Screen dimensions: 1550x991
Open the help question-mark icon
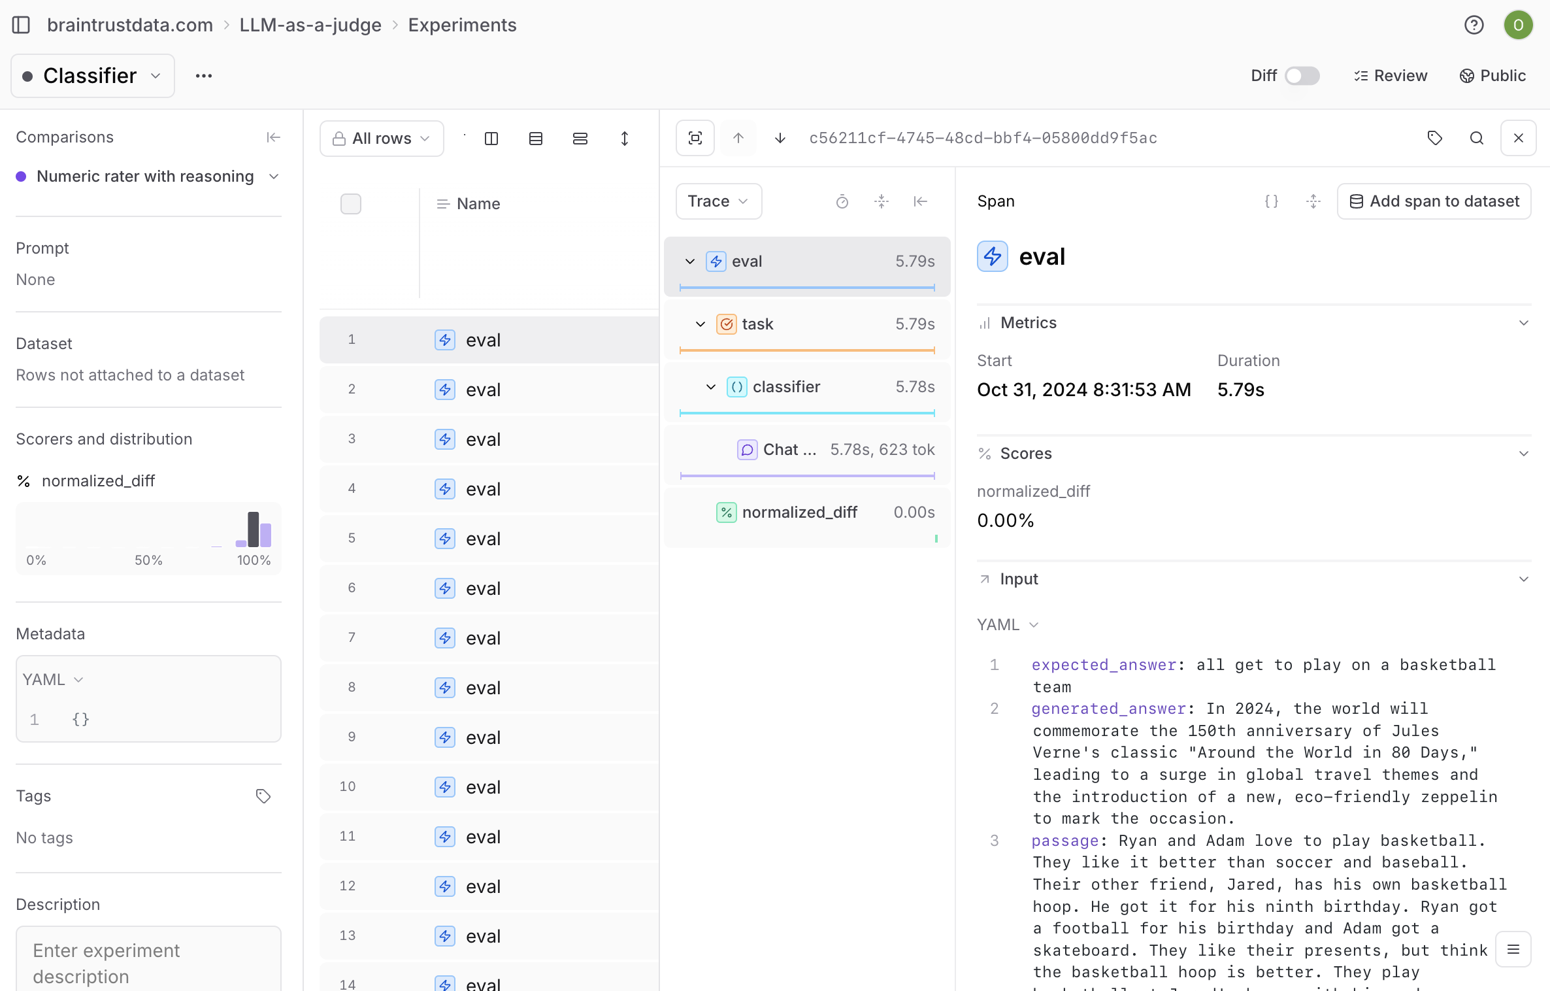pyautogui.click(x=1474, y=25)
